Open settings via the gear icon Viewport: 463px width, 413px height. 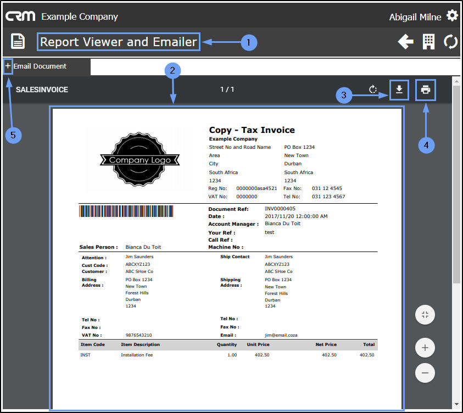452,15
